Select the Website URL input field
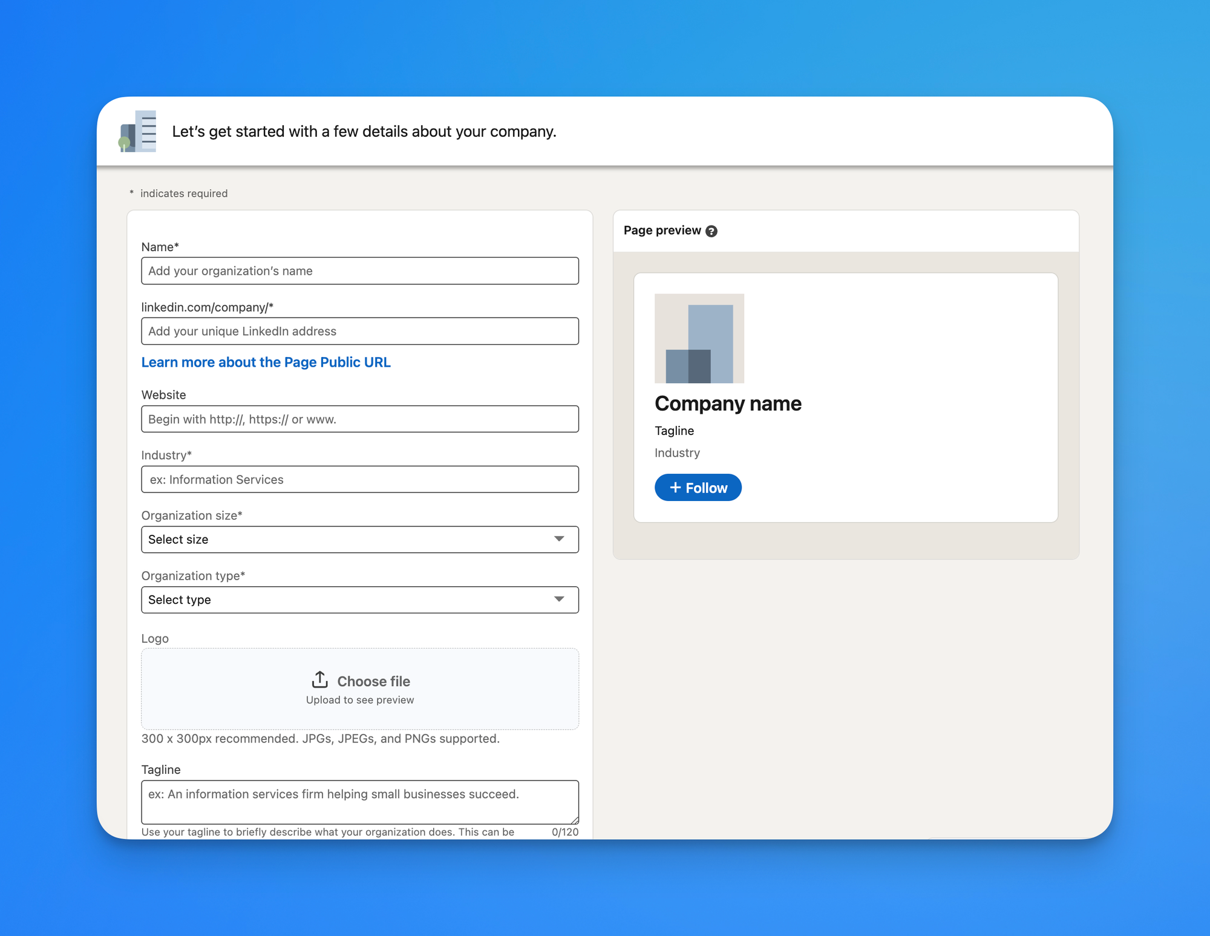The height and width of the screenshot is (936, 1210). 360,419
